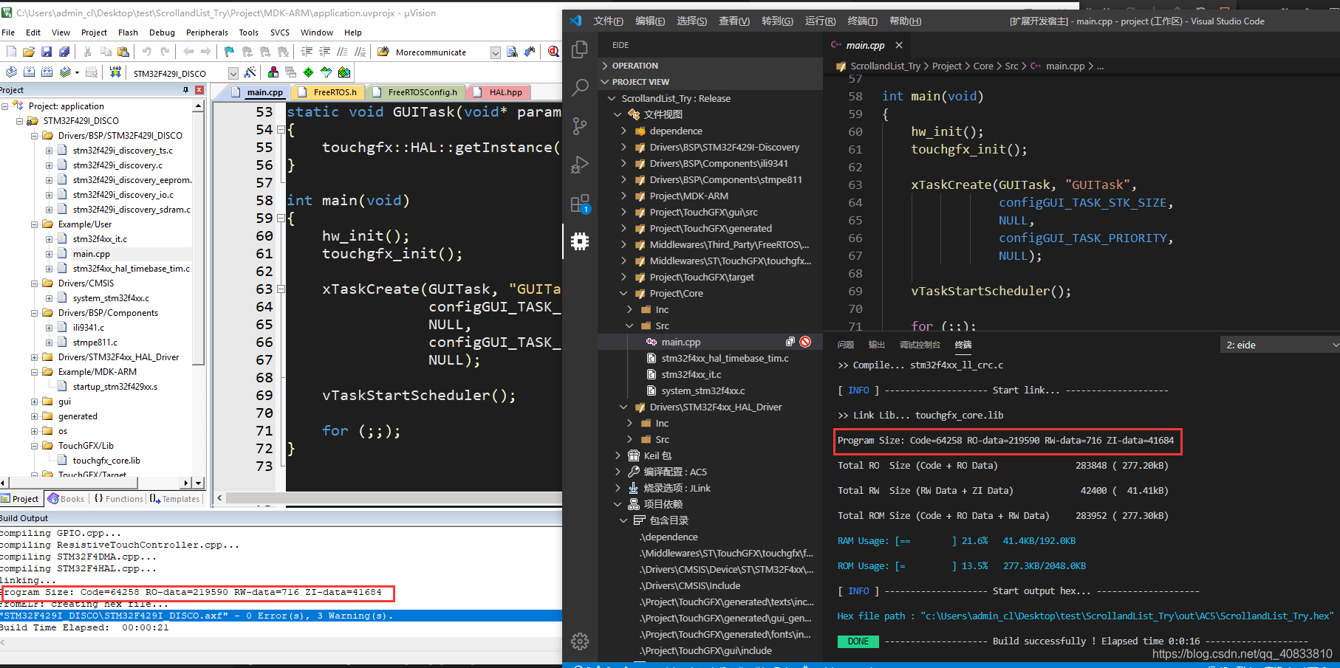Open Extensions view with badge in VS Code
The image size is (1340, 668).
(x=580, y=203)
